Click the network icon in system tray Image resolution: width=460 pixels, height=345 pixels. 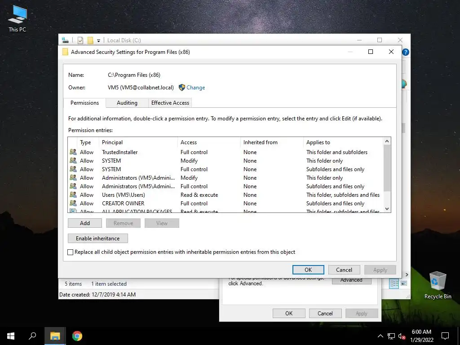click(x=391, y=336)
